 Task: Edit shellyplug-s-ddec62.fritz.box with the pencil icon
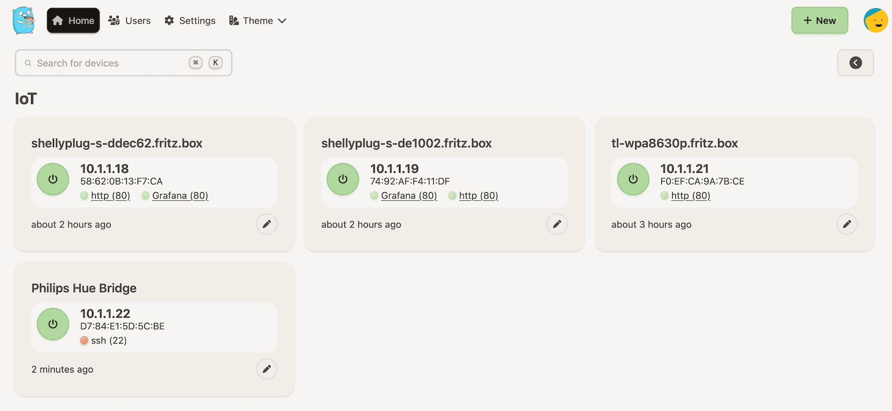(x=266, y=224)
